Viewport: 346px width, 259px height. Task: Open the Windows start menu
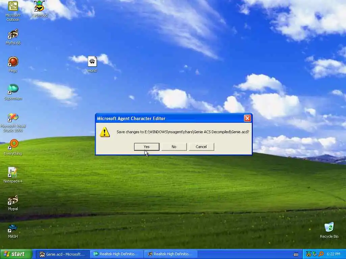tap(16, 254)
